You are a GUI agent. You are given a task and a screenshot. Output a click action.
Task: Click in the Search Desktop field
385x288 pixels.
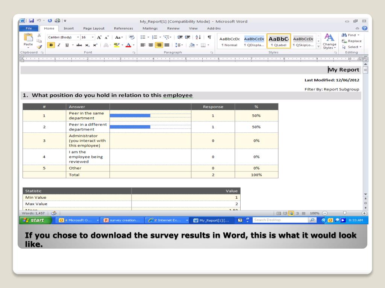tap(280, 220)
